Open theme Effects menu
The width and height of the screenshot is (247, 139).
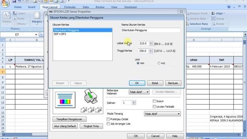(x=20, y=24)
